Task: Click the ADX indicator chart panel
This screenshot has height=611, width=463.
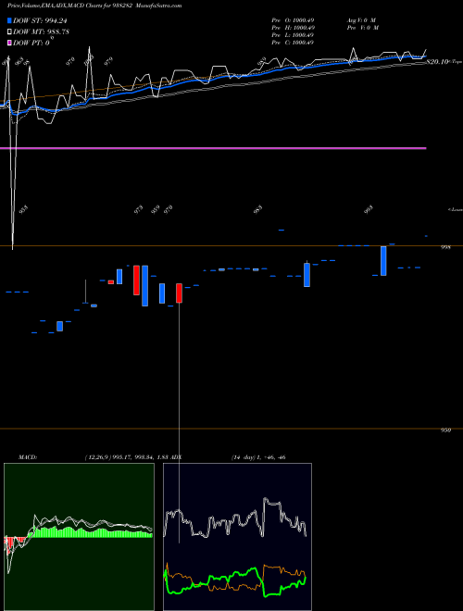Action: pyautogui.click(x=237, y=537)
